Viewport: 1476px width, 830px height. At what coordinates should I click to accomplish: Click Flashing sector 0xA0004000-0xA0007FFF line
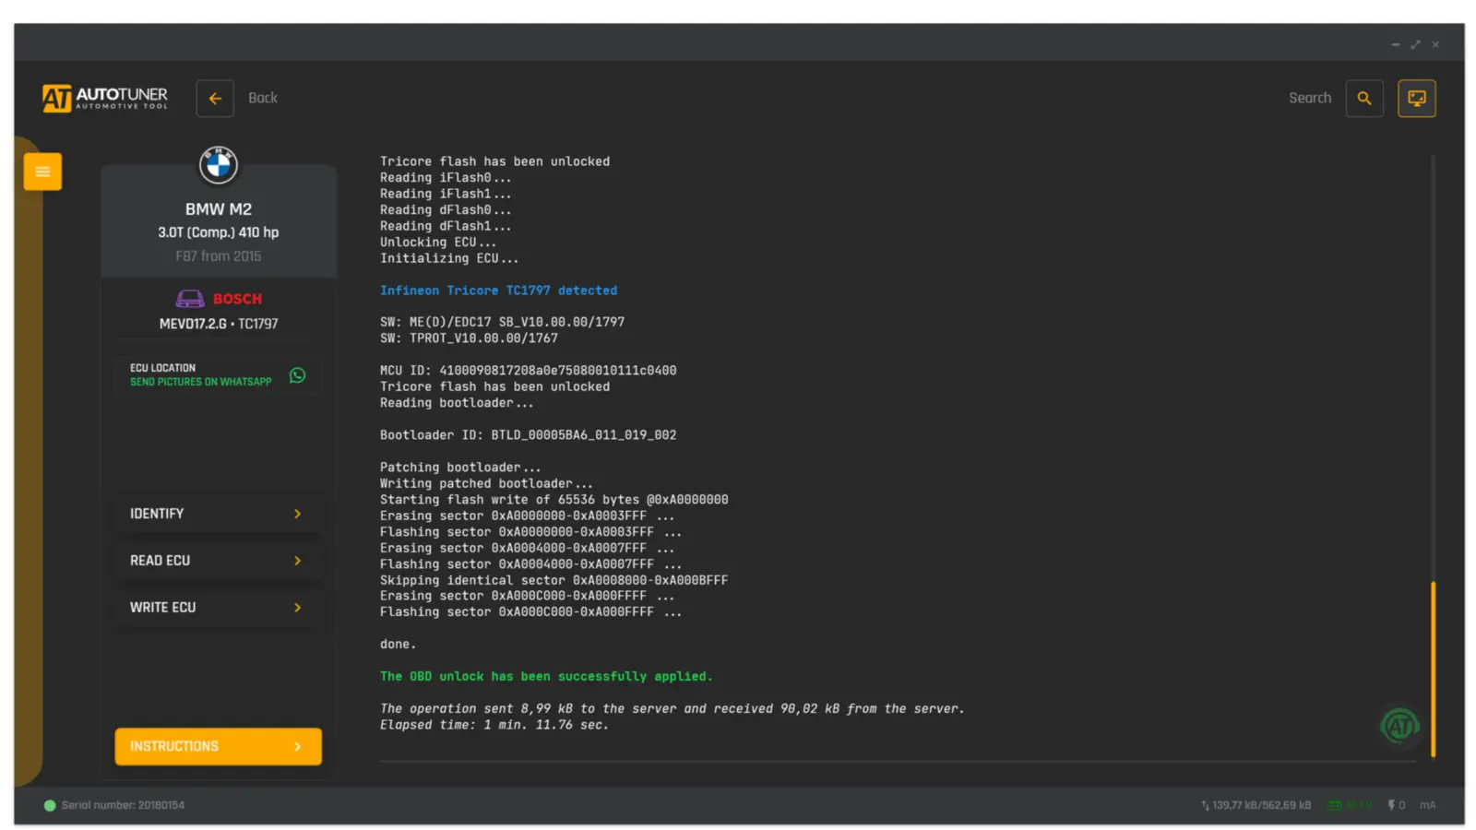tap(530, 564)
